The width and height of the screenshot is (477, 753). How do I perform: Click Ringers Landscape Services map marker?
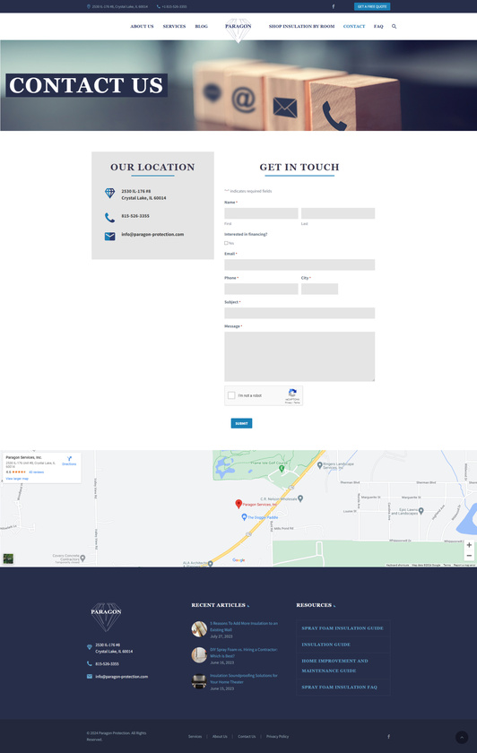coord(320,465)
